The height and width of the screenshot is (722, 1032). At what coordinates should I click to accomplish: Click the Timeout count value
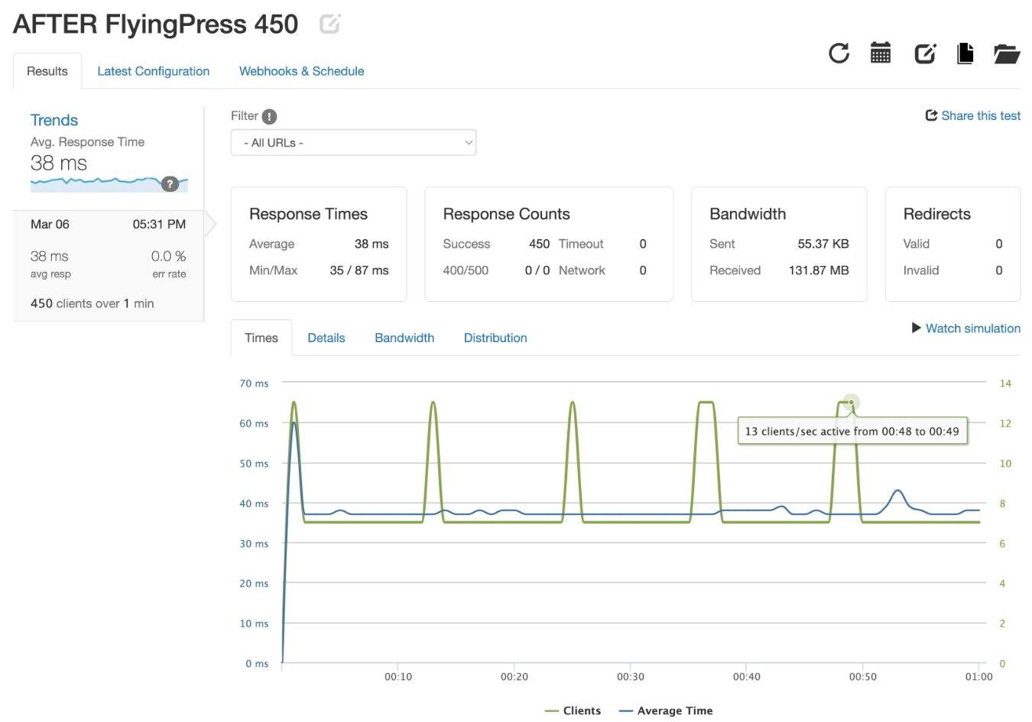coord(643,244)
